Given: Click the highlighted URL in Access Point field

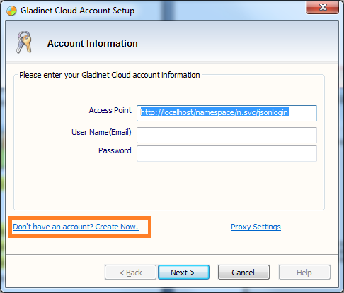Looking at the screenshot, I should click(x=214, y=112).
